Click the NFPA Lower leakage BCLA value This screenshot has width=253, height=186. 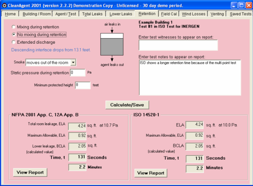pos(77,146)
